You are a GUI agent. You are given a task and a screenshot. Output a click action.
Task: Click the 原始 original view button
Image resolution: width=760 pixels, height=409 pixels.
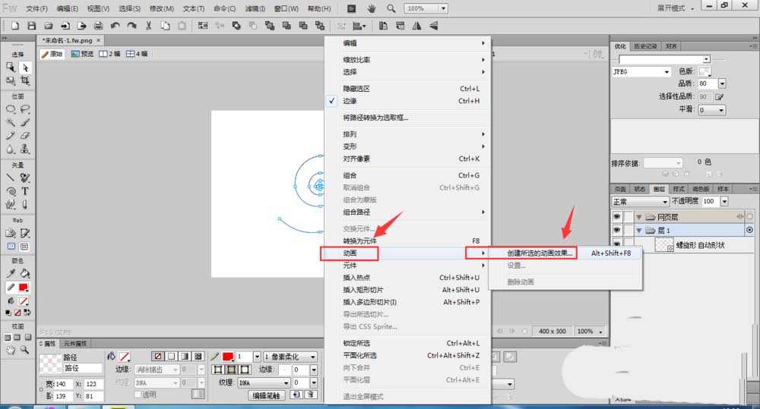[x=52, y=54]
